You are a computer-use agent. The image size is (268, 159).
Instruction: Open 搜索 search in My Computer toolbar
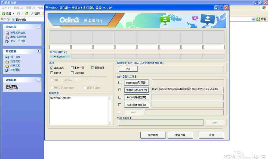coord(36,14)
